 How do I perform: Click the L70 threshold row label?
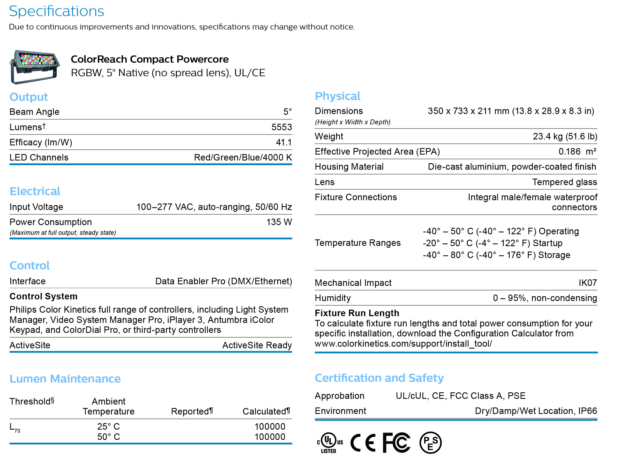coord(15,428)
